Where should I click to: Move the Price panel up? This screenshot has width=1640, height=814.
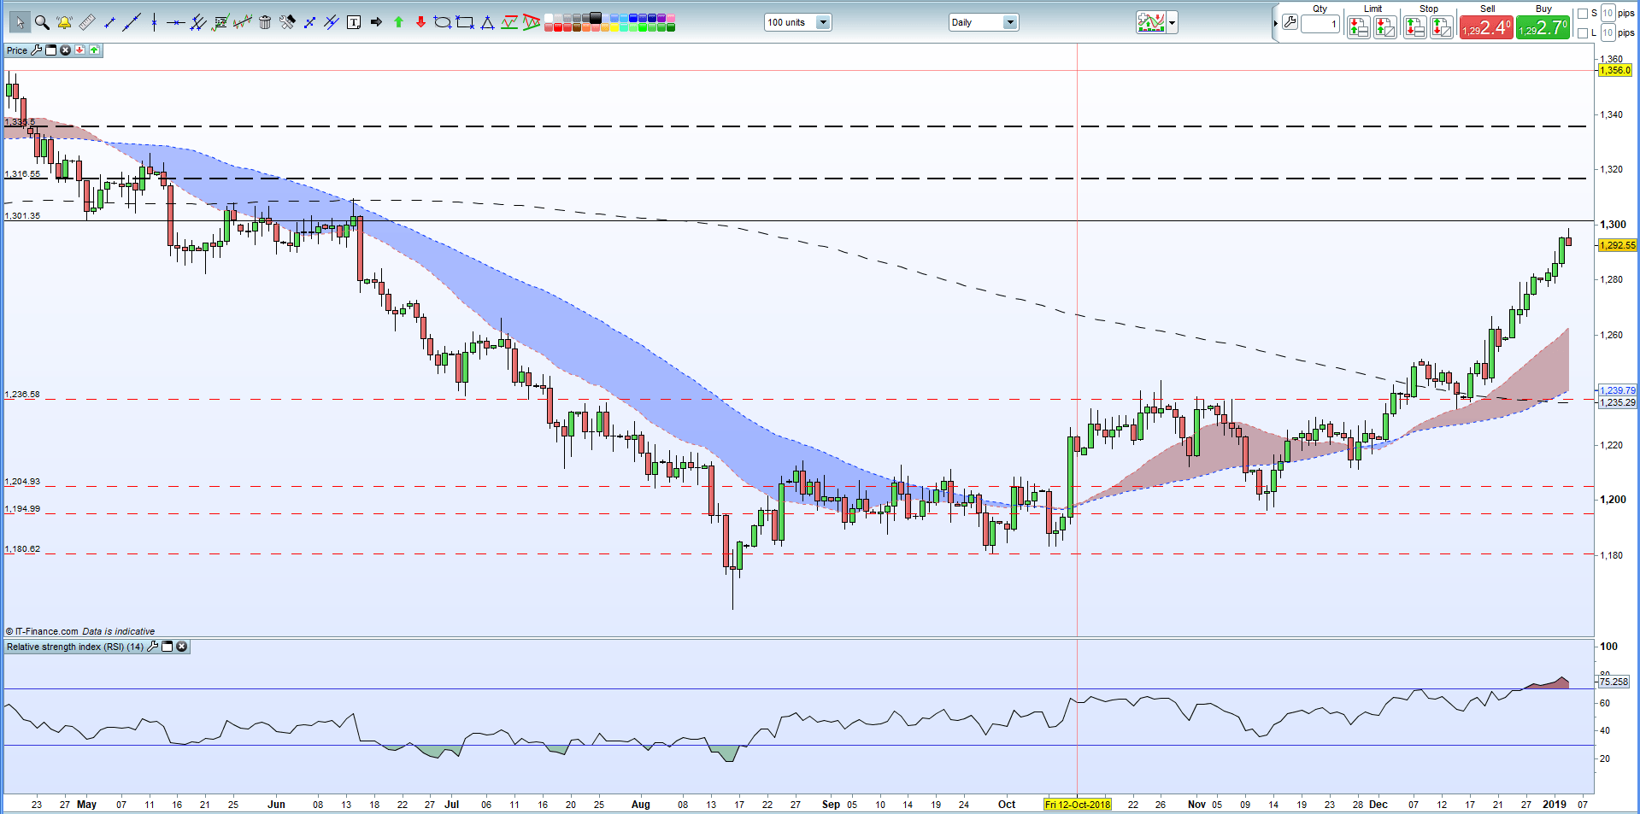click(94, 50)
